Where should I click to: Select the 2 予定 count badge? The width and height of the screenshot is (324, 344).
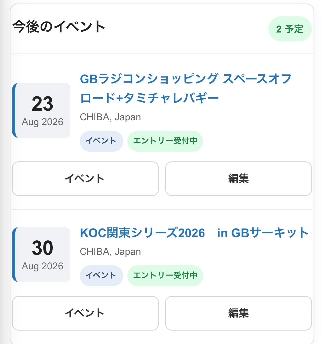pos(290,29)
